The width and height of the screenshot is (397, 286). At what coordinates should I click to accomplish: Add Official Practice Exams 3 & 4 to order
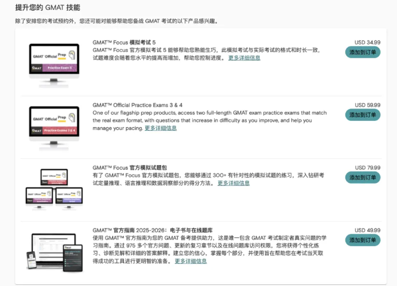tap(362, 114)
